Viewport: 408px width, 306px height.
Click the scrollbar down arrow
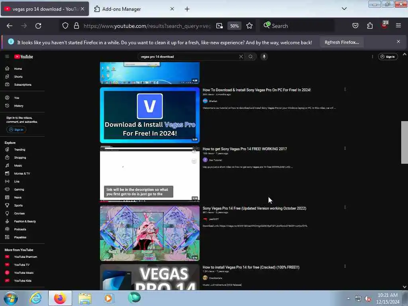click(x=404, y=286)
